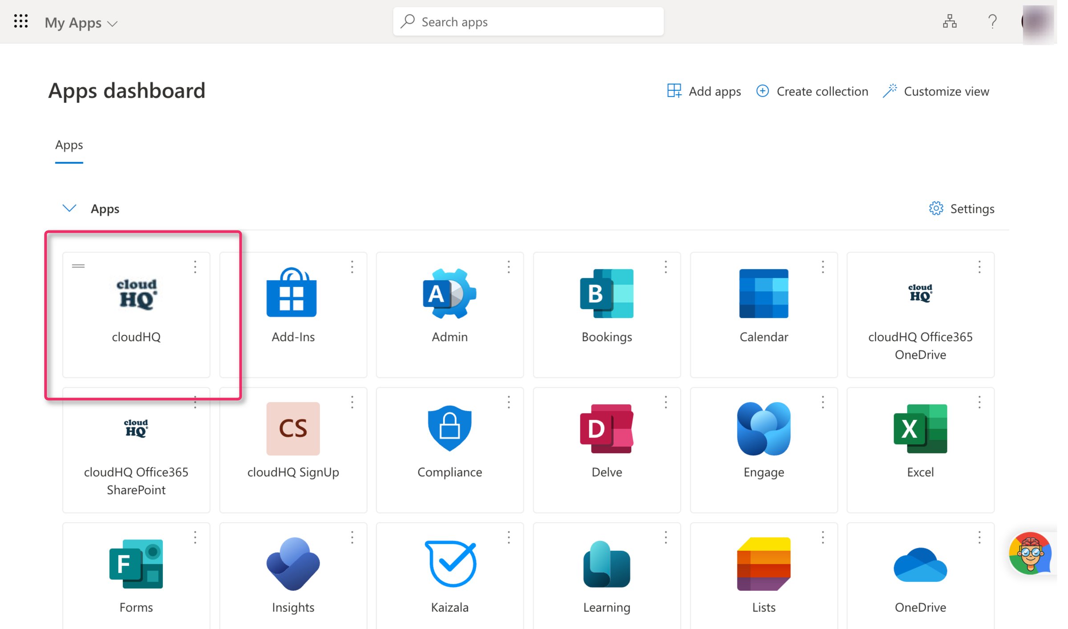The width and height of the screenshot is (1068, 629).
Task: Collapse the Apps section chevron
Action: (x=69, y=208)
